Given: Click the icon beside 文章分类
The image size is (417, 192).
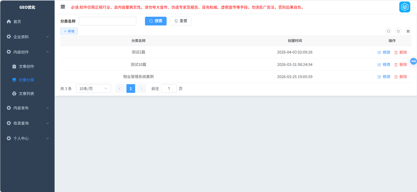Looking at the screenshot, I should click(14, 80).
